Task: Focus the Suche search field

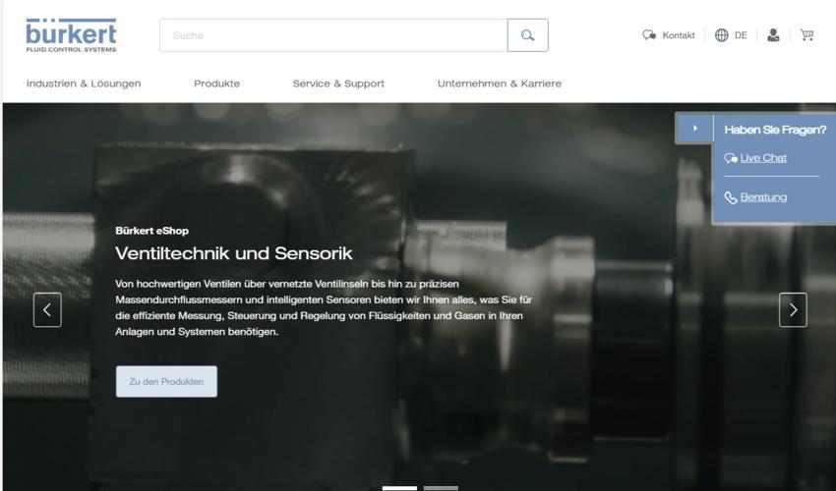Action: [333, 35]
